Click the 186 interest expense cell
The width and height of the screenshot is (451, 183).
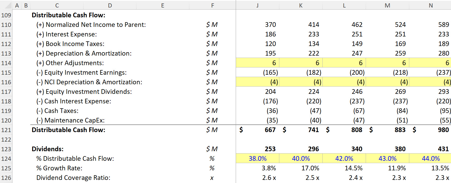(258, 34)
